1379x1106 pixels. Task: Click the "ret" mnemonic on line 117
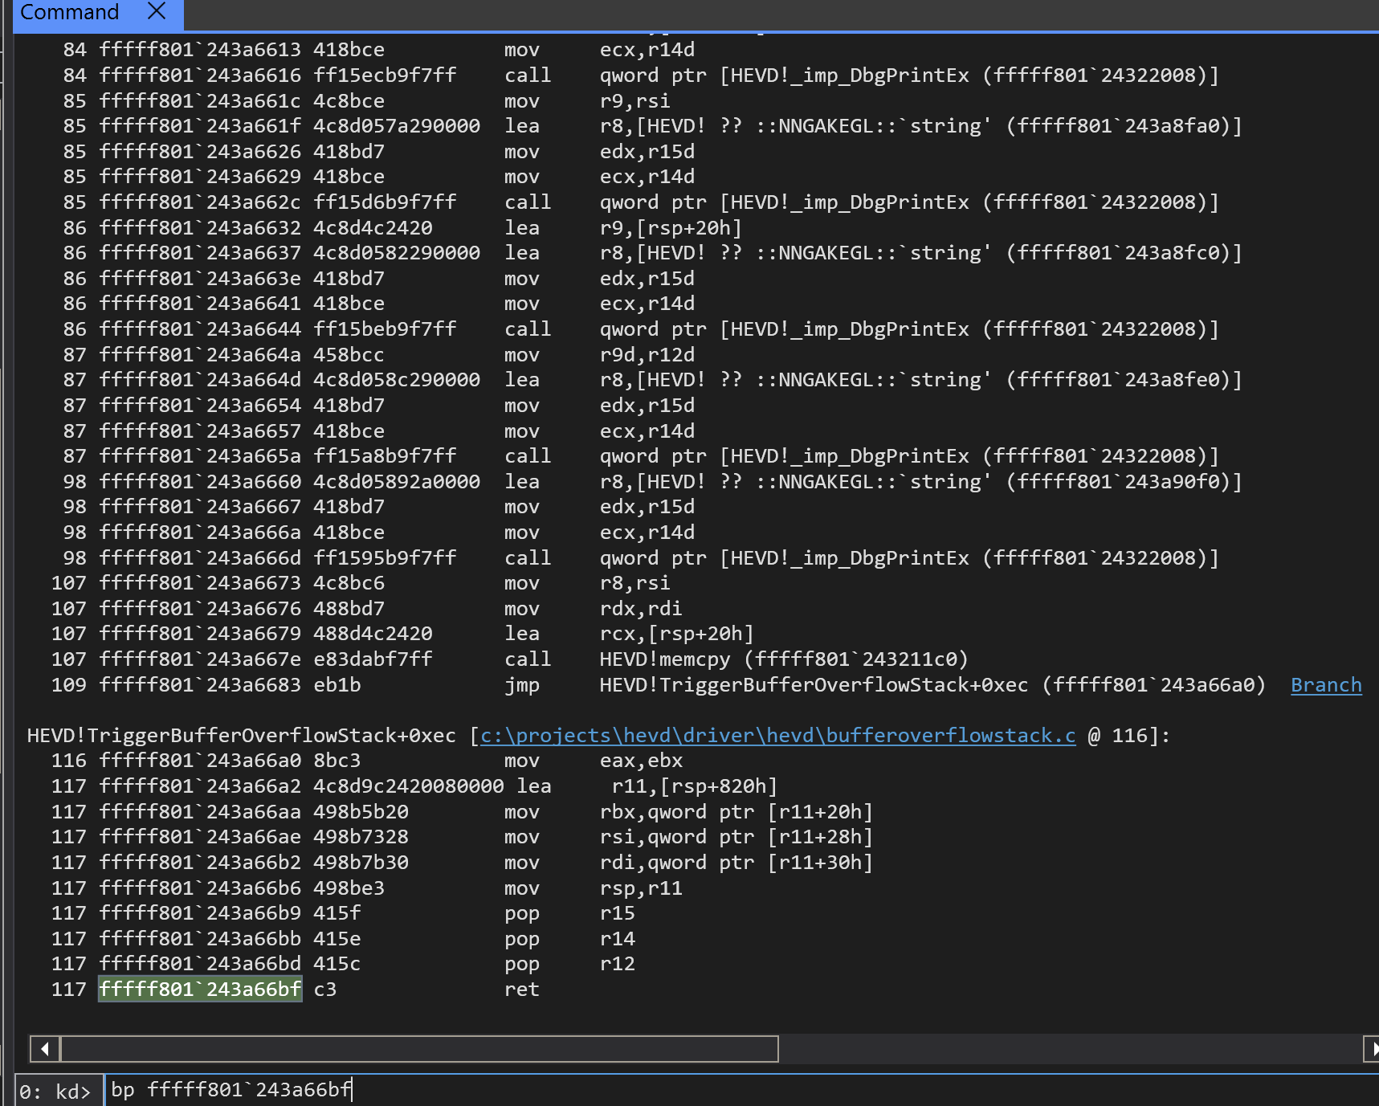(521, 990)
